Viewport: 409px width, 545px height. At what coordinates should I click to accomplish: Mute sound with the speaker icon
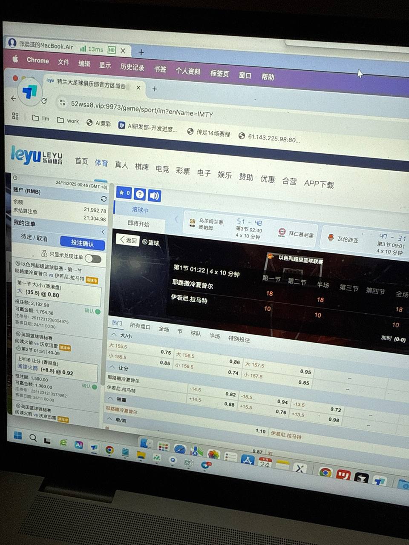point(154,196)
